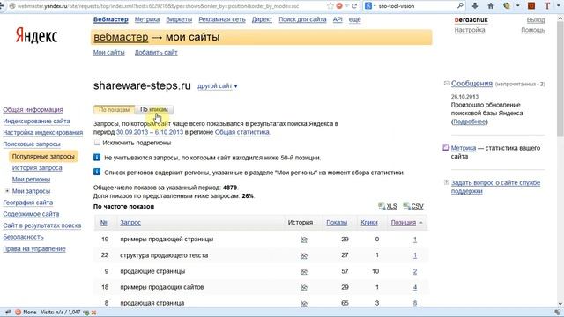564x317 pixels.
Task: Click the Сообщения envelope icon
Action: (x=447, y=84)
